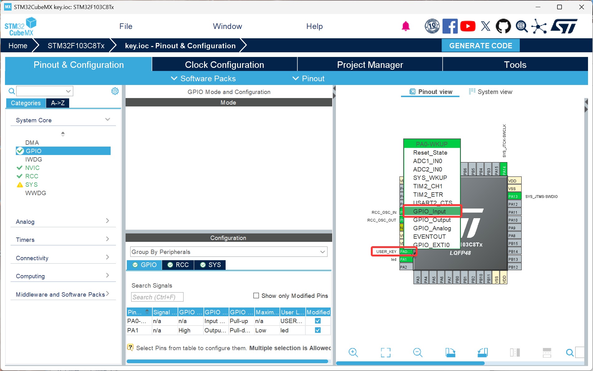Image resolution: width=593 pixels, height=371 pixels.
Task: Open the Window menu
Action: click(x=227, y=26)
